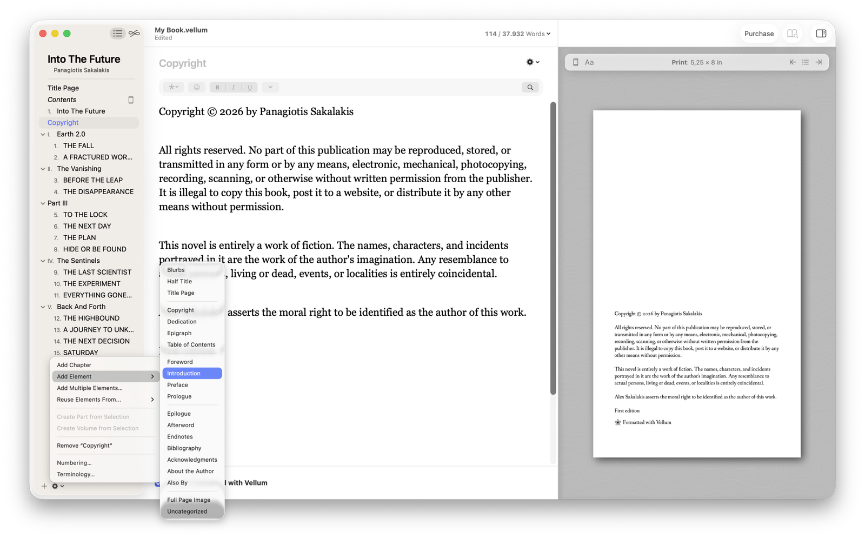This screenshot has width=865, height=538.
Task: Add a Table of Contents element
Action: pos(192,344)
